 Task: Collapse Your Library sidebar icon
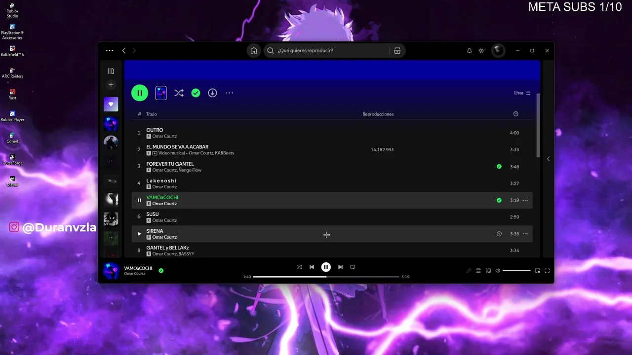pos(111,71)
